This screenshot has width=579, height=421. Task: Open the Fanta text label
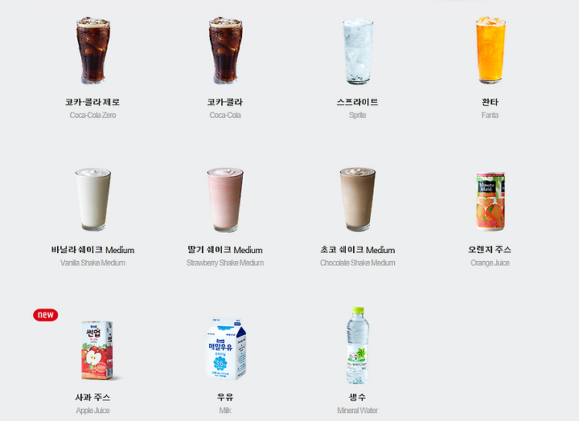coord(490,115)
